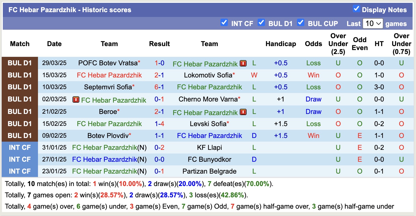Image resolution: width=416 pixels, height=216 pixels.
Task: Uncheck the BUL D1 filter checkbox
Action: (261, 23)
